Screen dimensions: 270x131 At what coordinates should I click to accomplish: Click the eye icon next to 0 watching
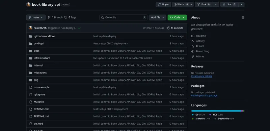click(193, 51)
